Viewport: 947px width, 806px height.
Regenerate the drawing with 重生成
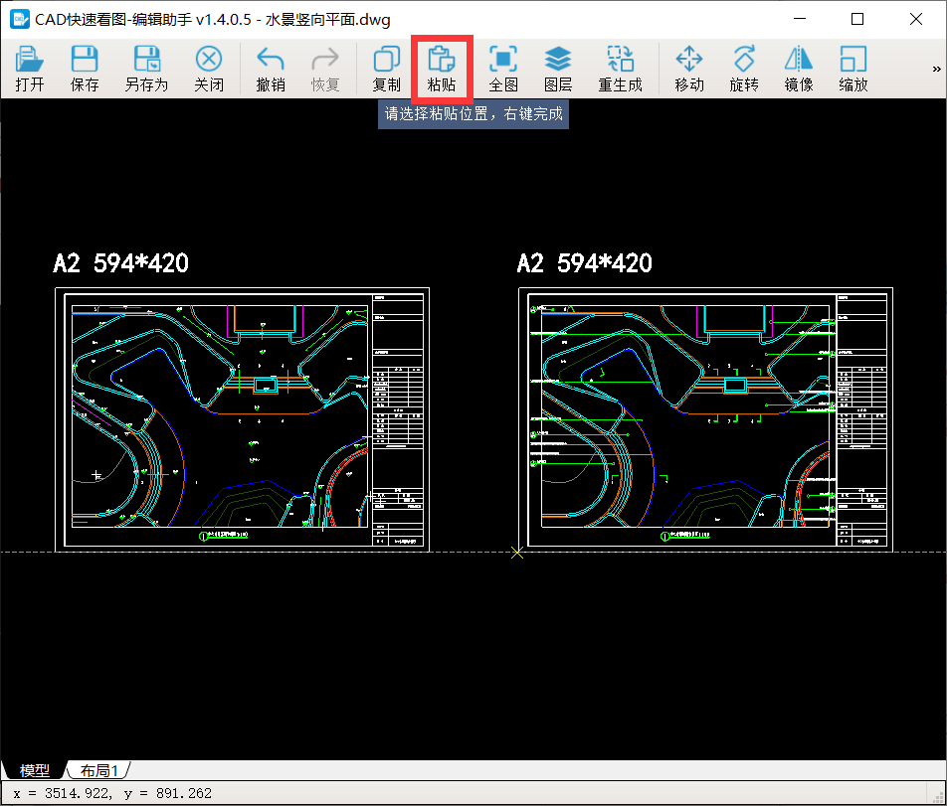click(x=620, y=68)
